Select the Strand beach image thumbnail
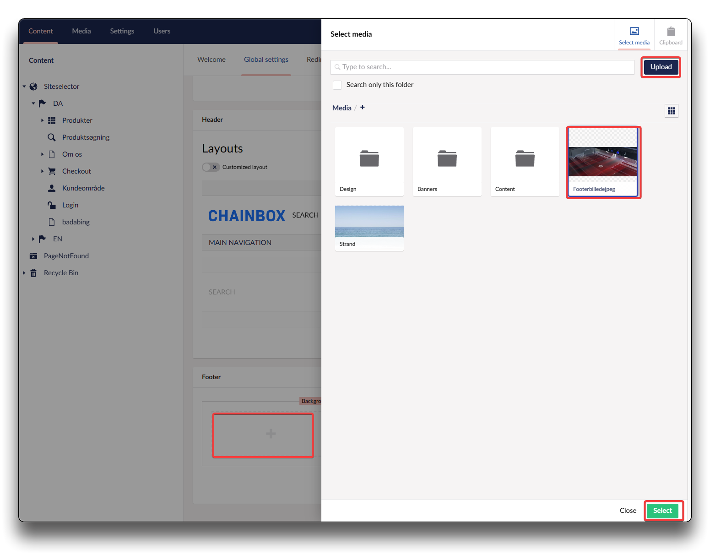 (x=369, y=222)
